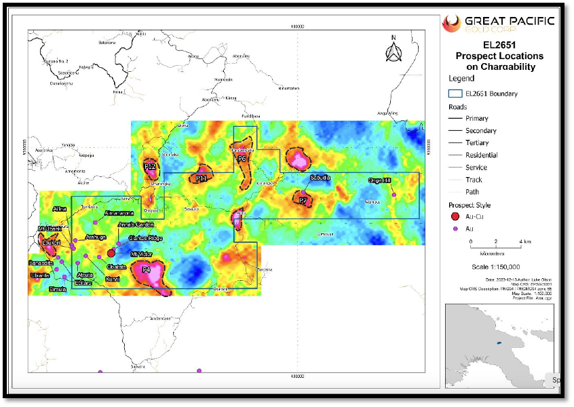
Task: Click the map title EL2651 text
Action: 499,45
